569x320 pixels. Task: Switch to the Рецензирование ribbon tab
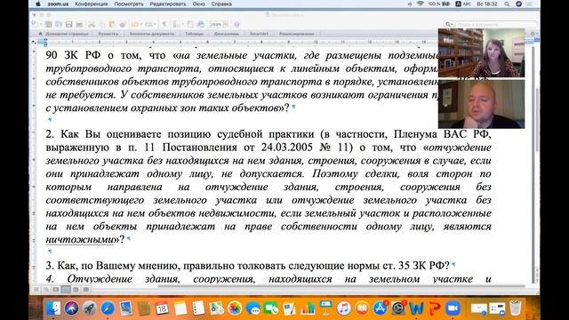coord(297,34)
